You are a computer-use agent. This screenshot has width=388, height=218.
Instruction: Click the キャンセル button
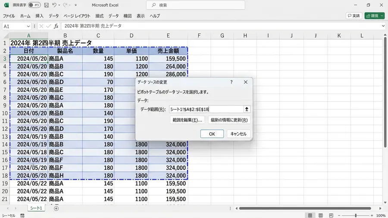click(238, 134)
